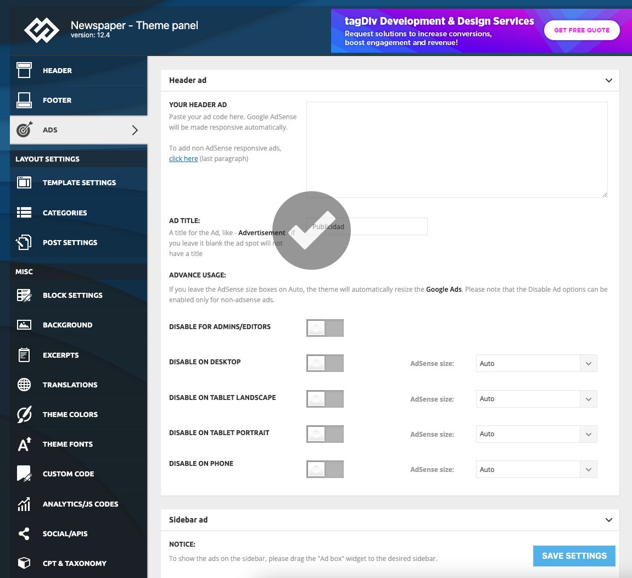Open AdSense size dropdown for Tablet Landscape
Screen dimensions: 632x578
pos(536,398)
